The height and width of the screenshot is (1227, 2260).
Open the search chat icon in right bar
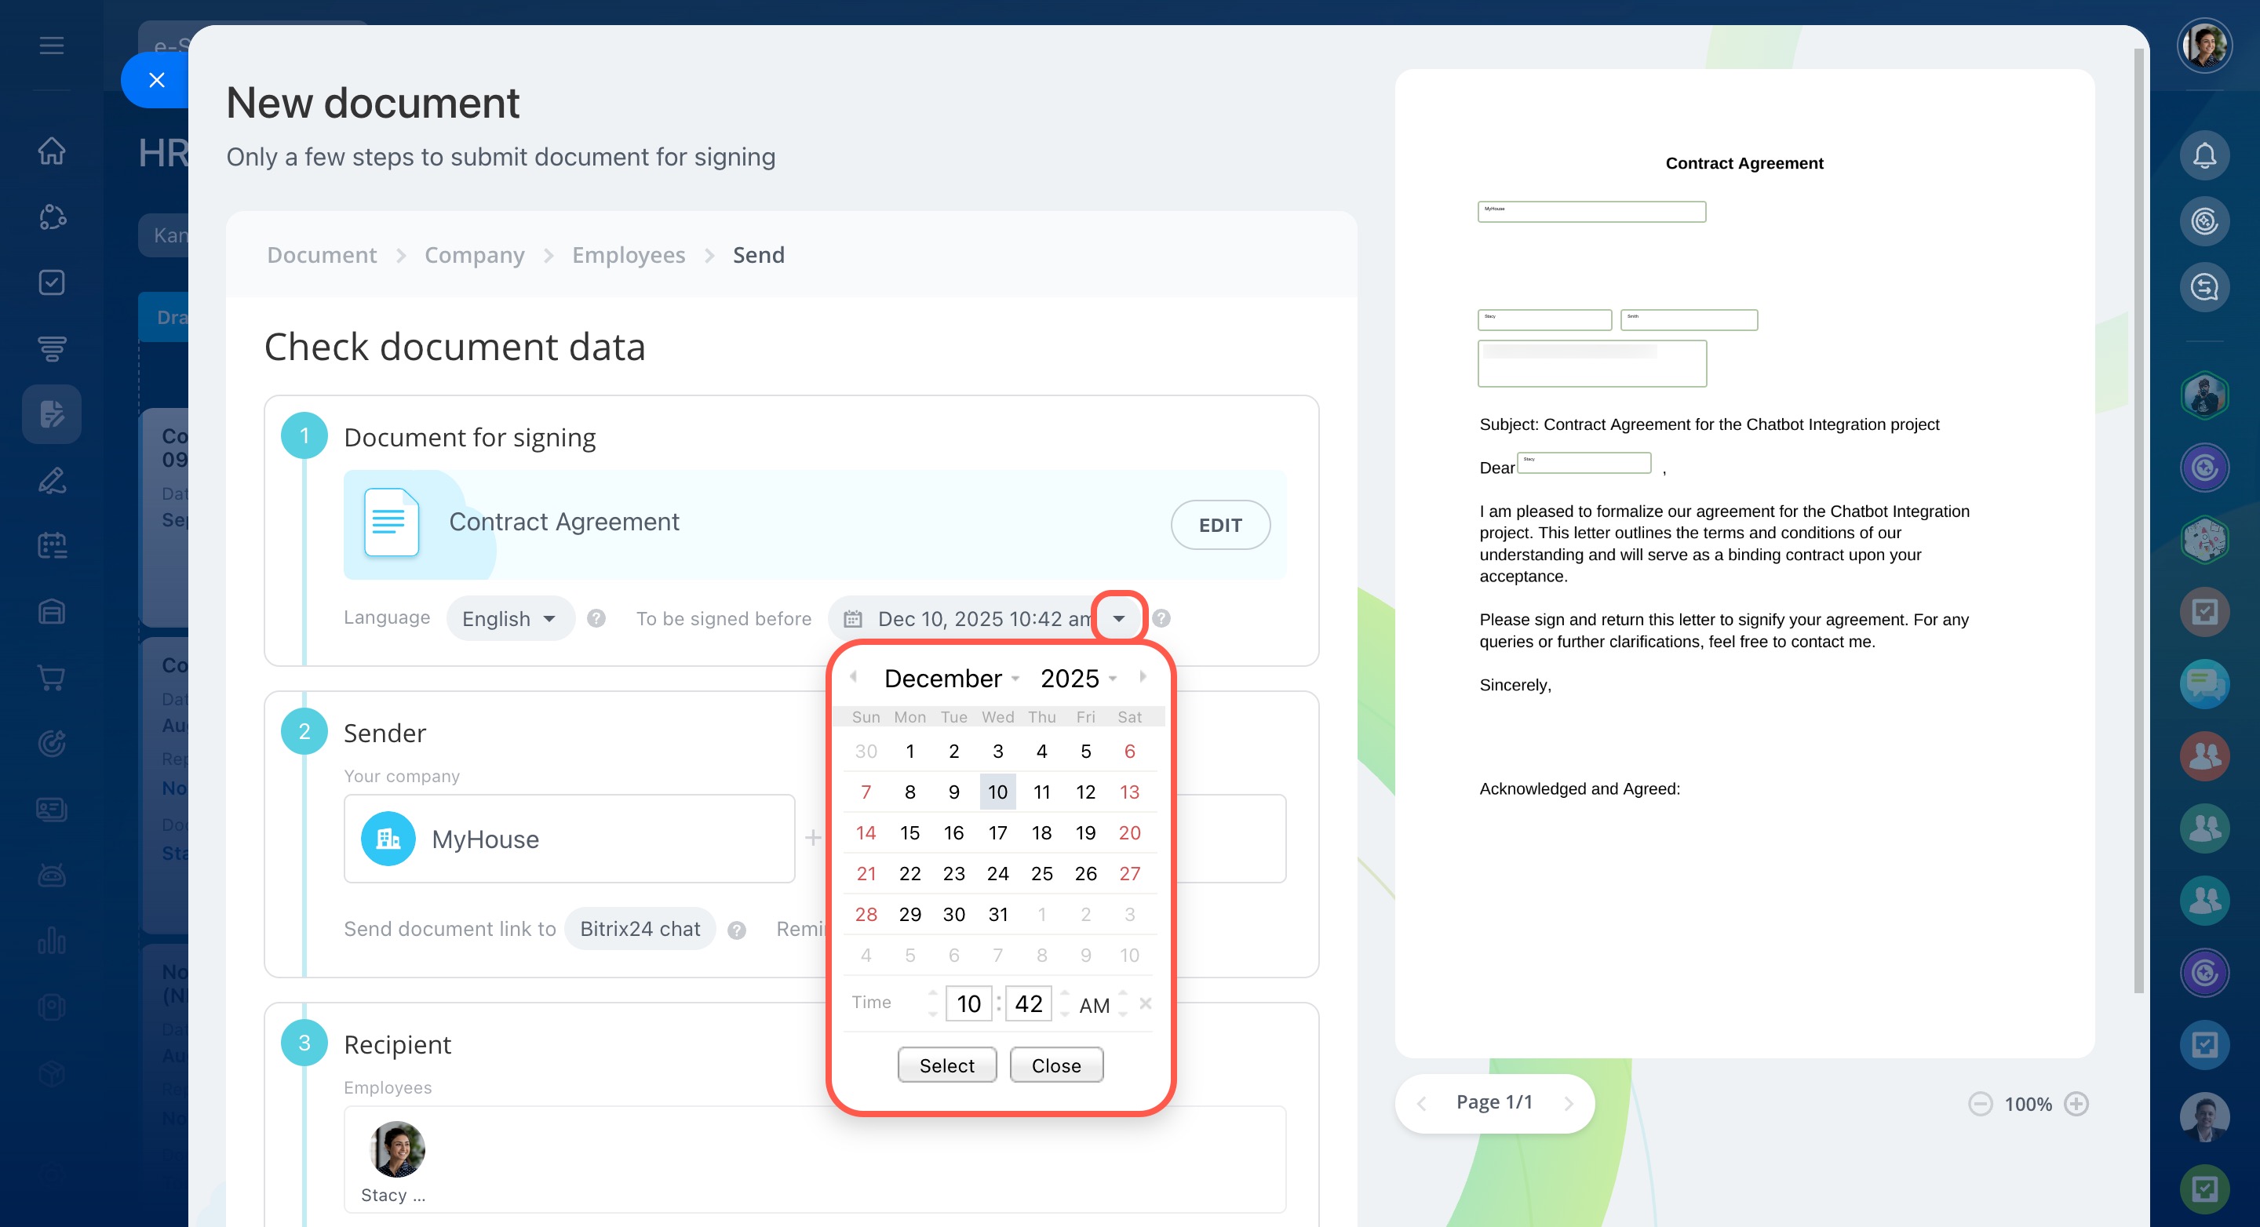tap(2205, 287)
